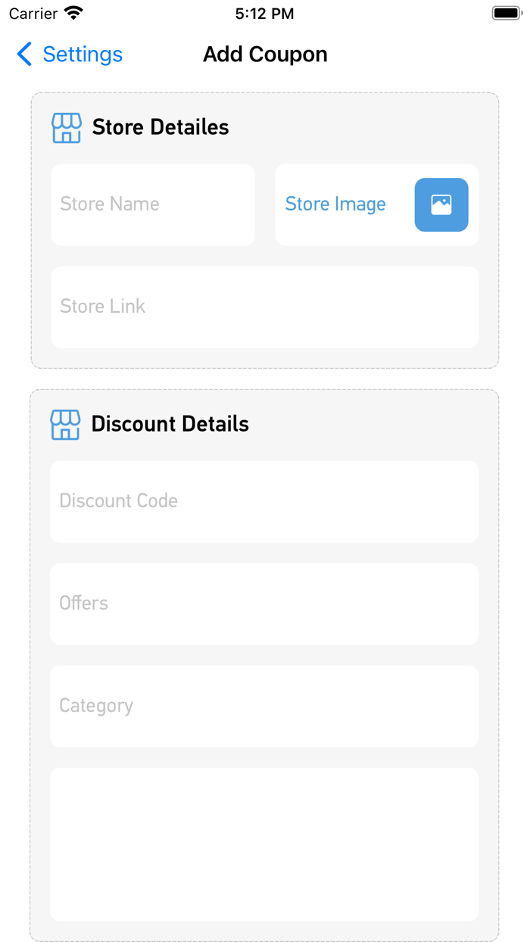Click the Add Coupon page title
Viewport: 530px width, 942px height.
click(265, 55)
